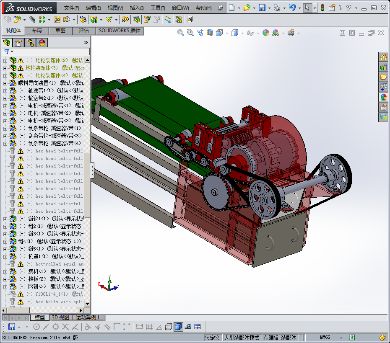Expand 输送带1<1> tree node
The image size is (390, 343).
(5, 91)
